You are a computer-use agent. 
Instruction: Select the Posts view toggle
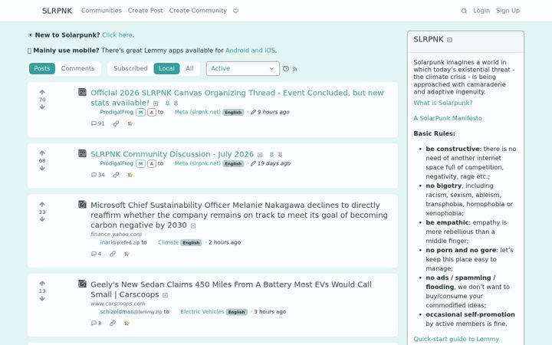pos(42,69)
